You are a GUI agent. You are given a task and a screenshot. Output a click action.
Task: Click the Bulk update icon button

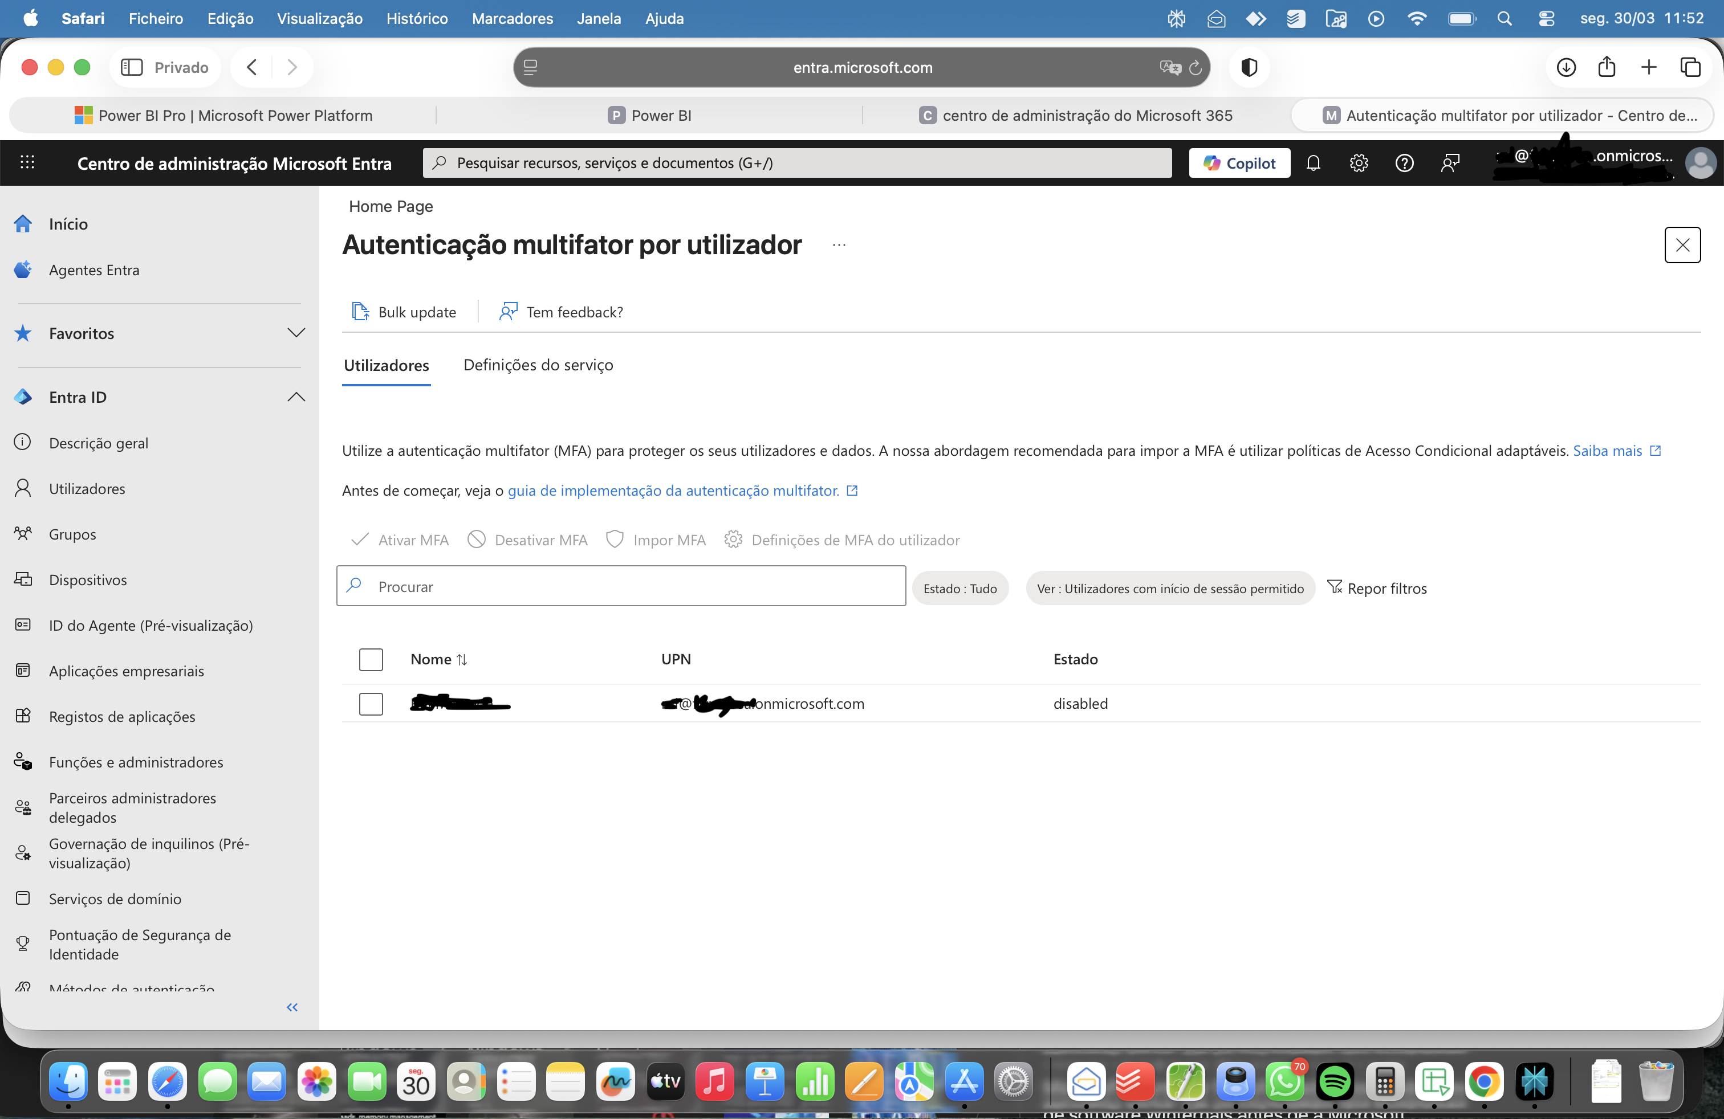tap(404, 312)
